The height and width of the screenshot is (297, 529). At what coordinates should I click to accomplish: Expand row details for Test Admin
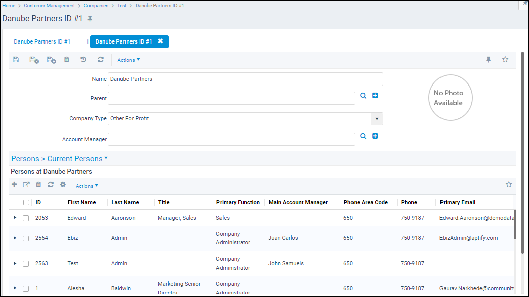(x=15, y=263)
